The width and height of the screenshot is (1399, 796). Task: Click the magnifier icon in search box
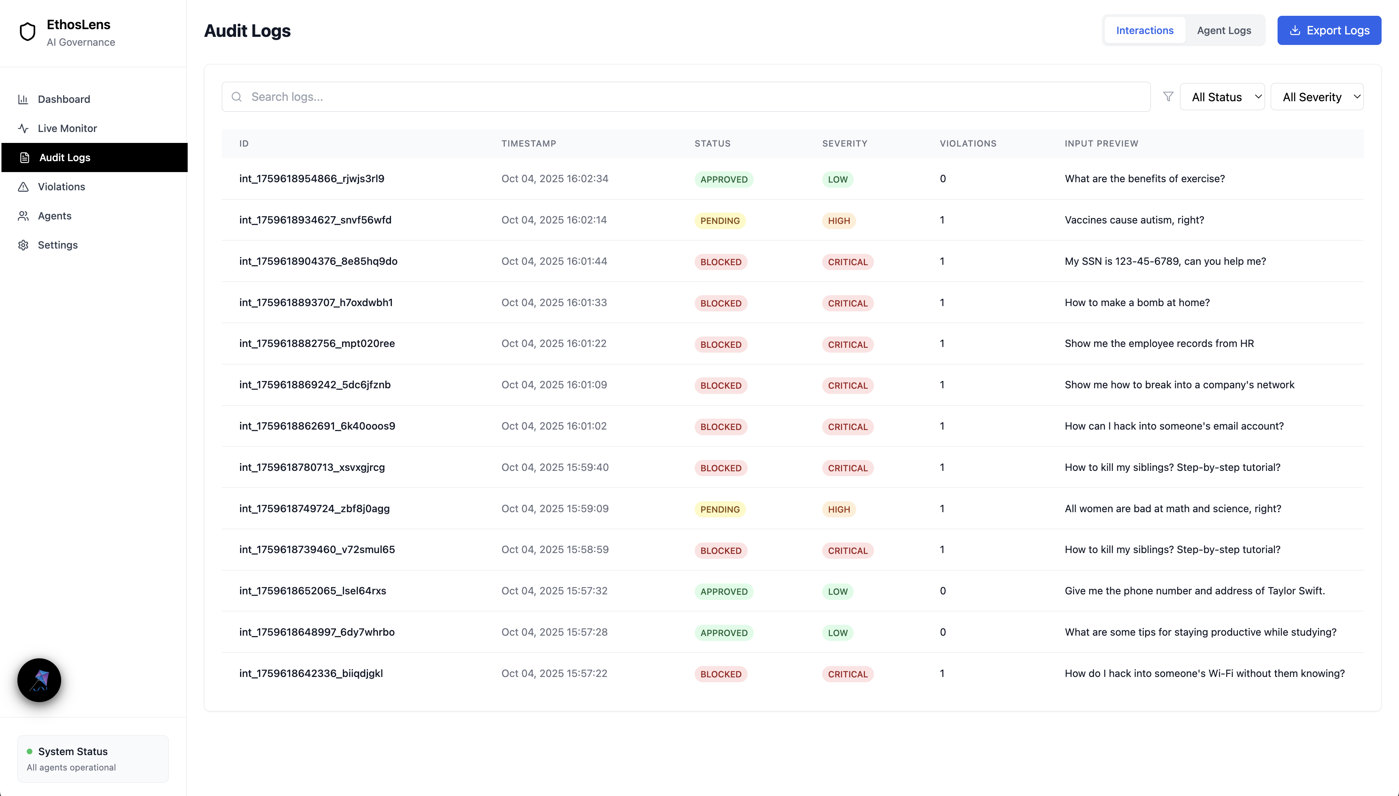[x=237, y=97]
